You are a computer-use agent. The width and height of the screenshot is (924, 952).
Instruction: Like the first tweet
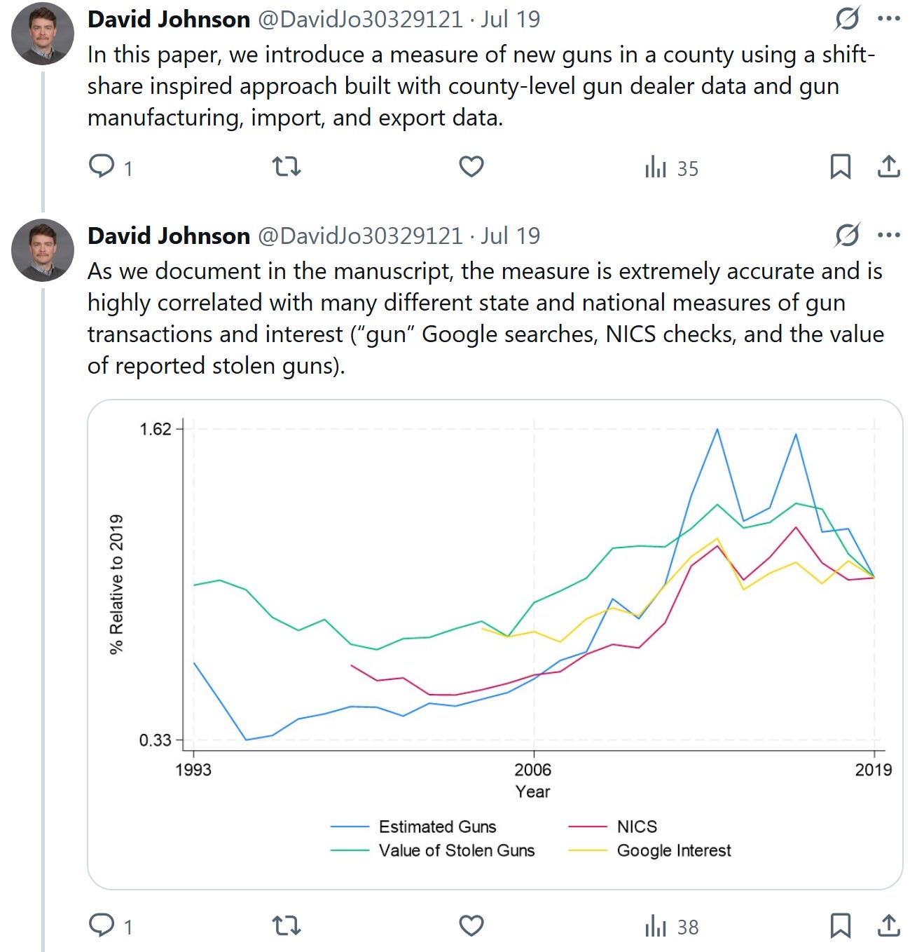471,167
